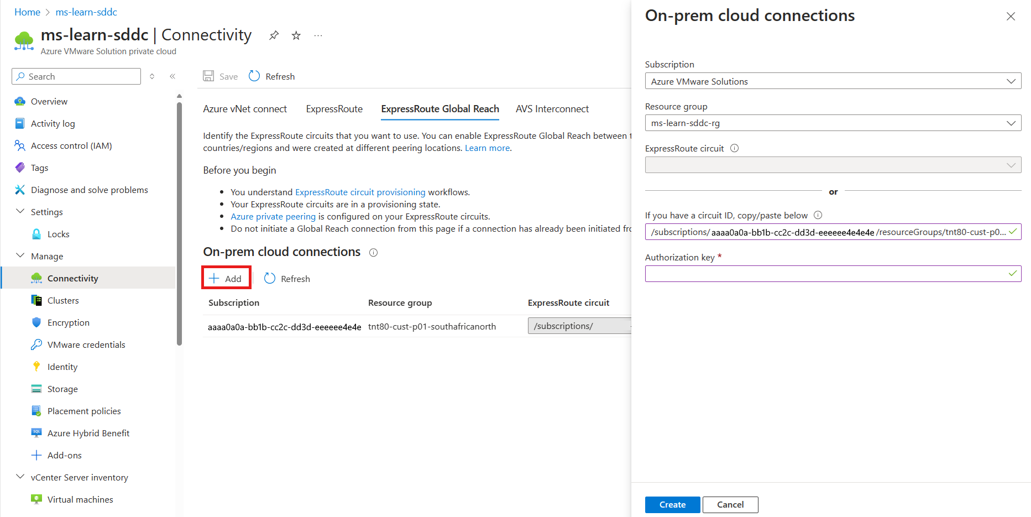1031x517 pixels.
Task: Cancel the on-prem cloud connection panel
Action: click(x=730, y=504)
